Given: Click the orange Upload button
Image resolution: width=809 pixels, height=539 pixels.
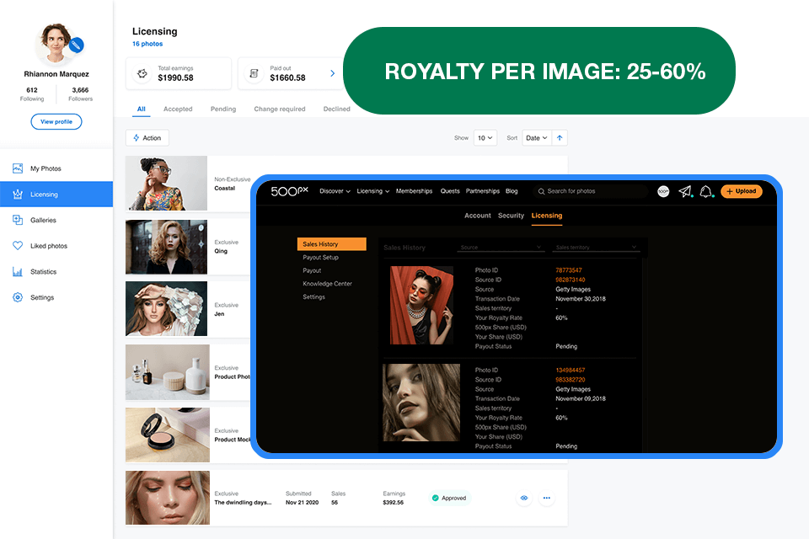Looking at the screenshot, I should coord(742,191).
